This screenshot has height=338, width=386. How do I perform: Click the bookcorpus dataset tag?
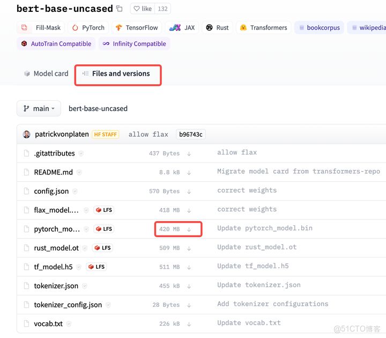(x=319, y=27)
